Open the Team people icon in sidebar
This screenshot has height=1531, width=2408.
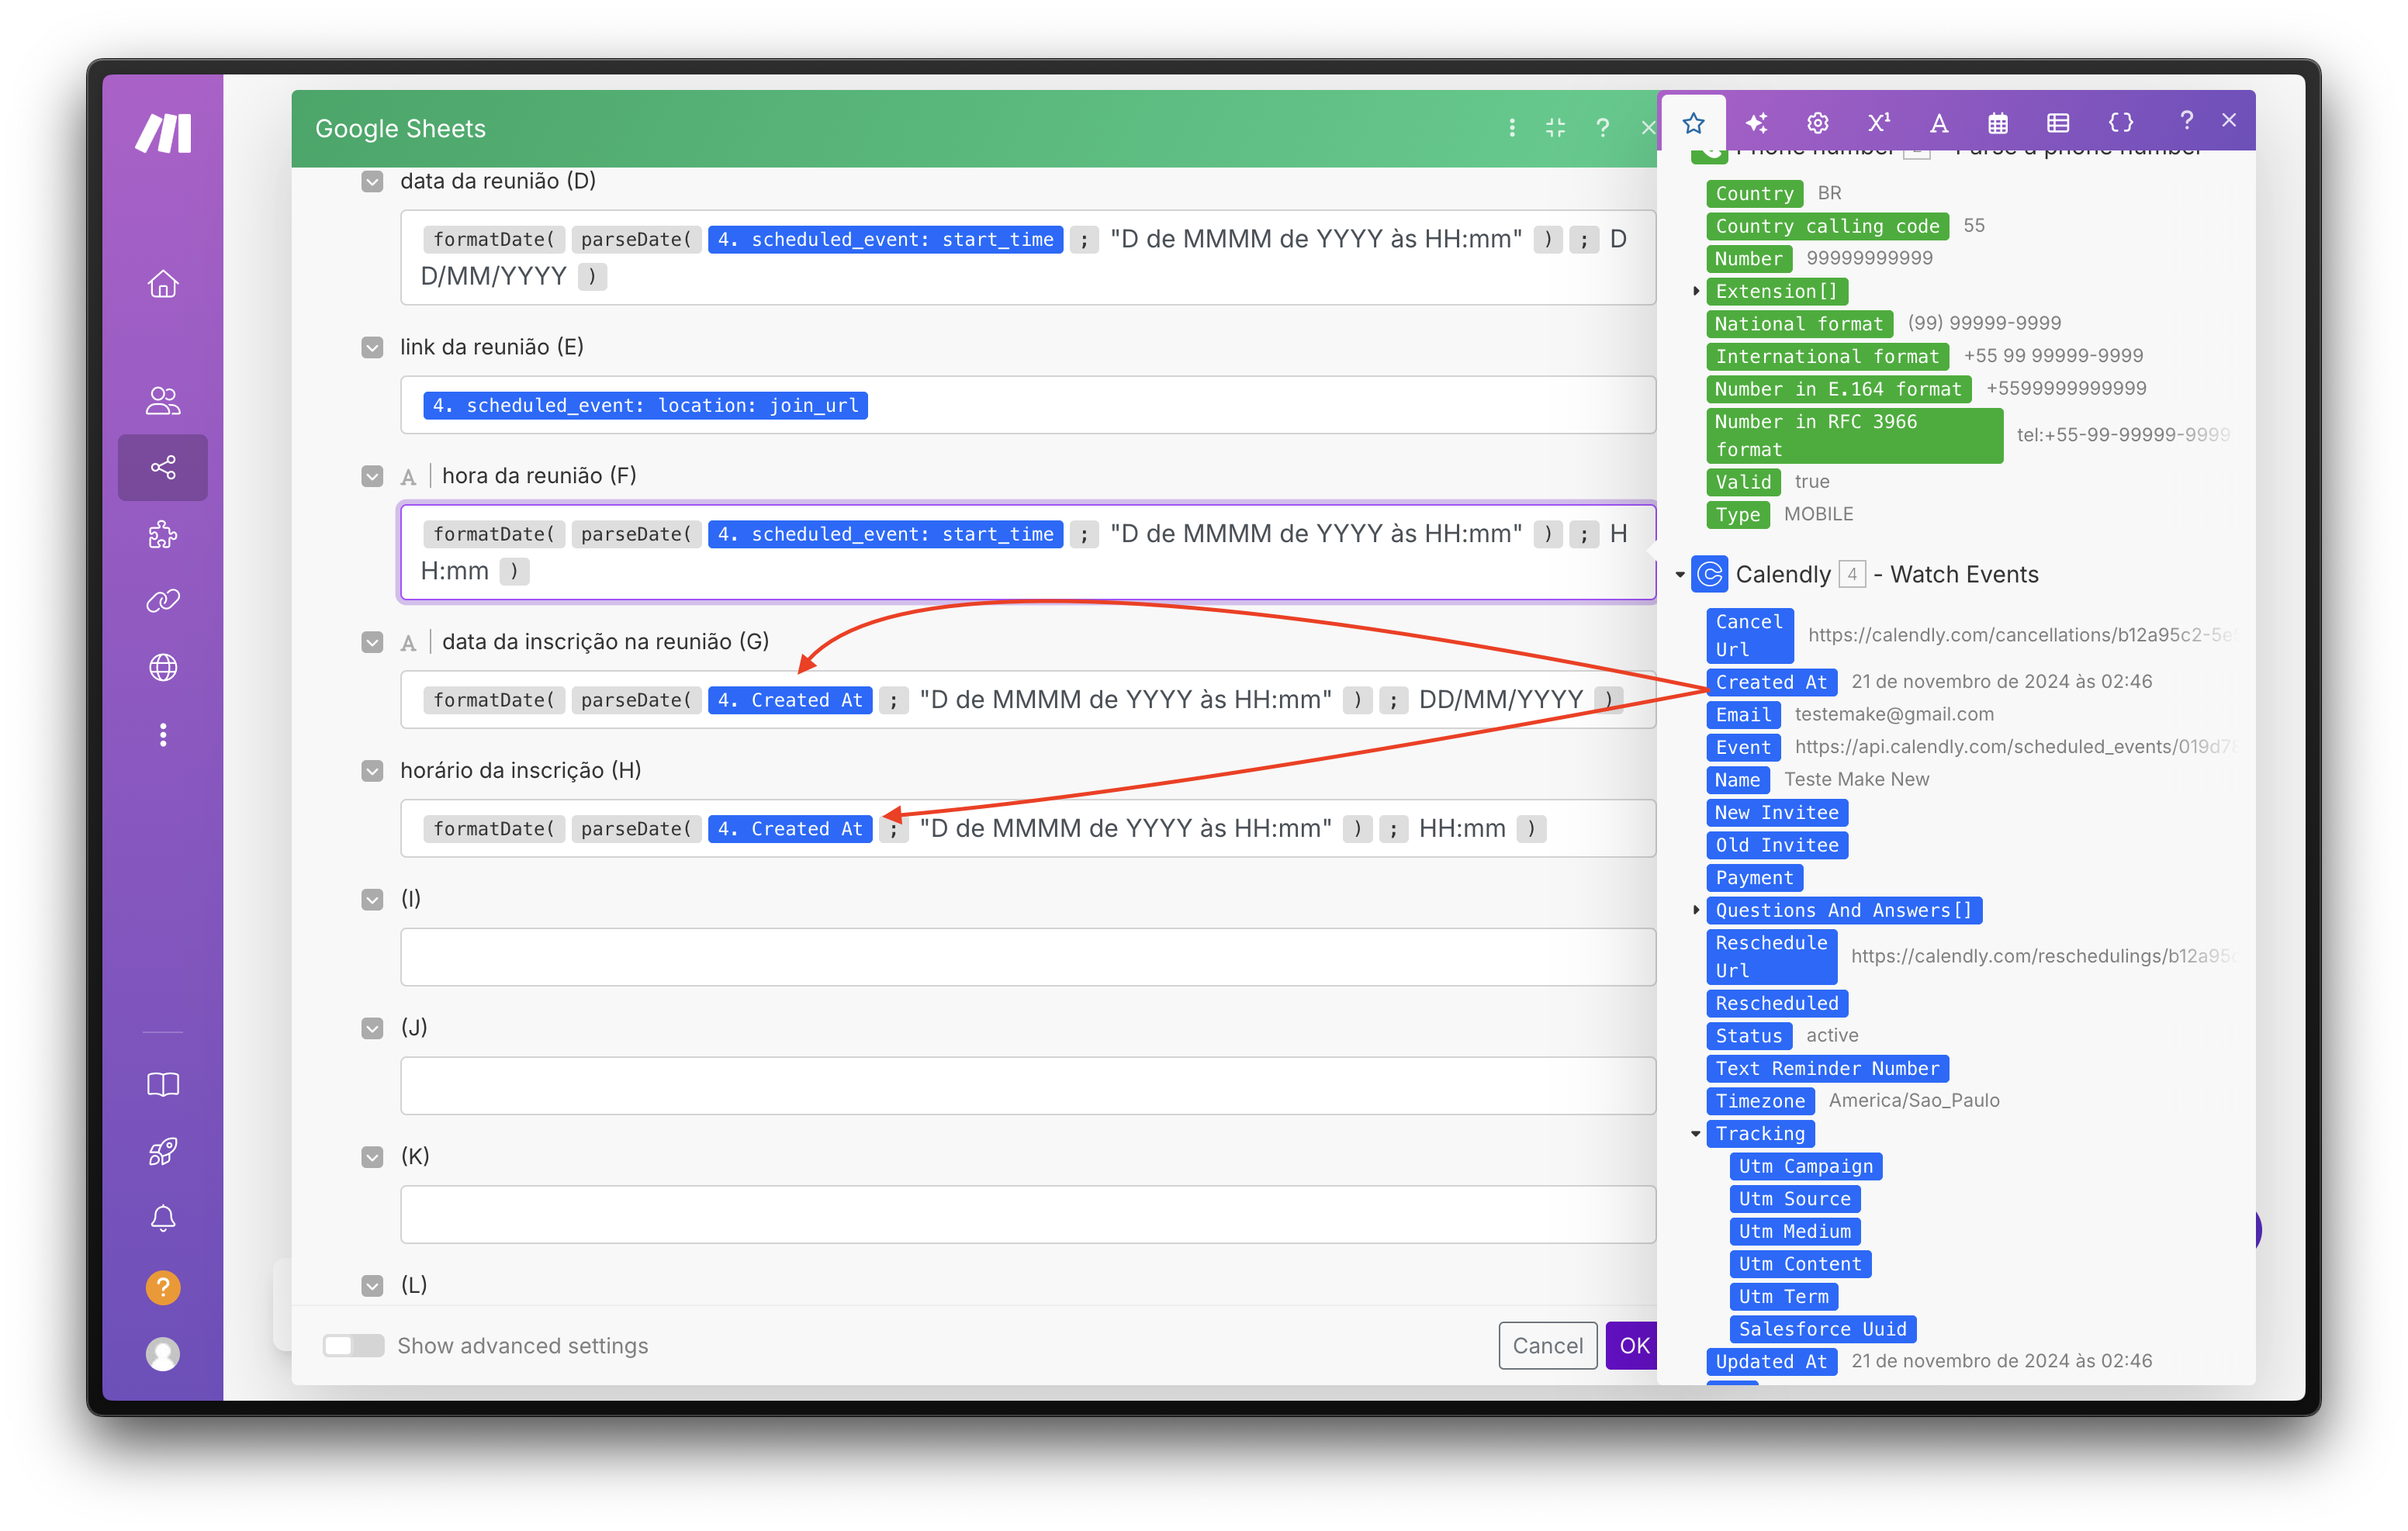(163, 401)
